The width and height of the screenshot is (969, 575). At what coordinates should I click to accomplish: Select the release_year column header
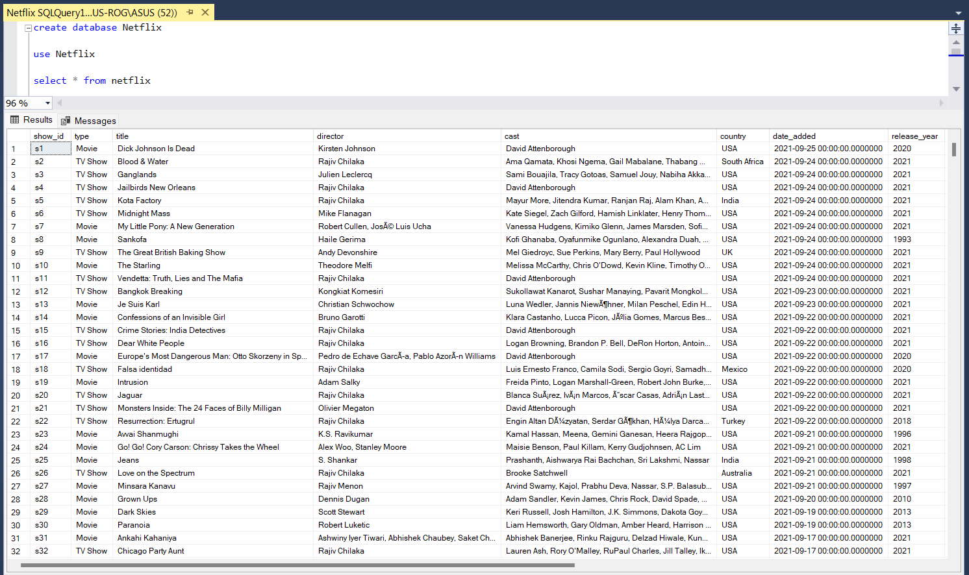coord(916,136)
